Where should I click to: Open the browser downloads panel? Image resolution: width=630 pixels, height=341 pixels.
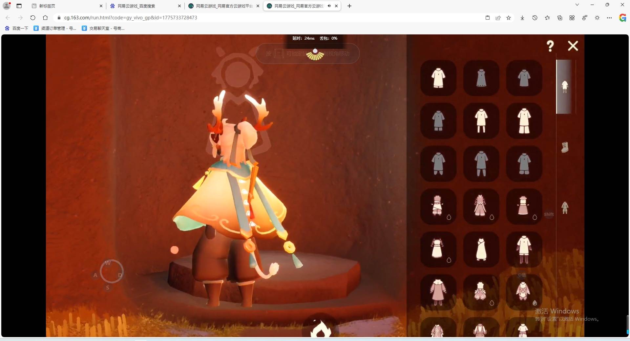(522, 18)
